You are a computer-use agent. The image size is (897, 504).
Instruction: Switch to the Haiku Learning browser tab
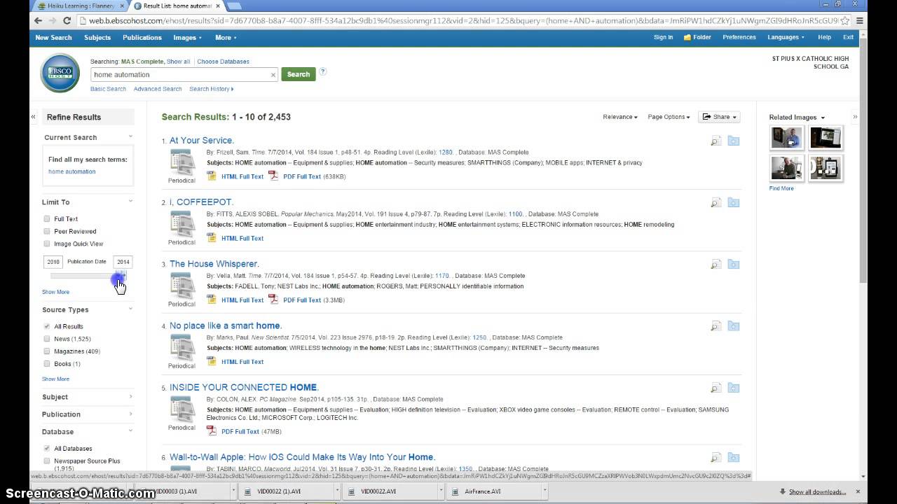(x=79, y=6)
